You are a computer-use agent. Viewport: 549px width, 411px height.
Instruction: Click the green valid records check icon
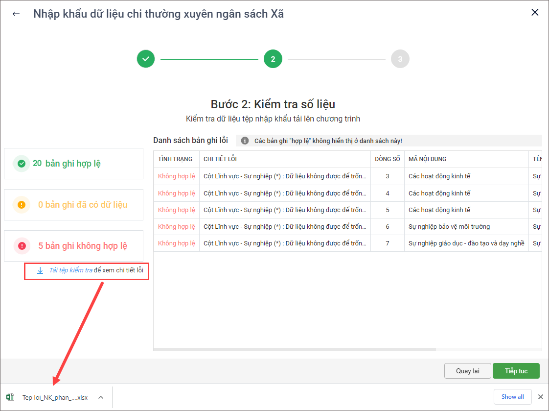22,164
